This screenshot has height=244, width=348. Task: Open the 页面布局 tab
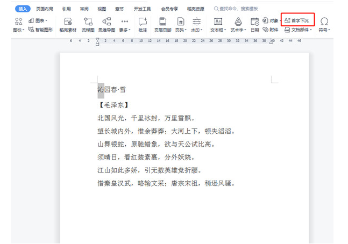point(45,9)
